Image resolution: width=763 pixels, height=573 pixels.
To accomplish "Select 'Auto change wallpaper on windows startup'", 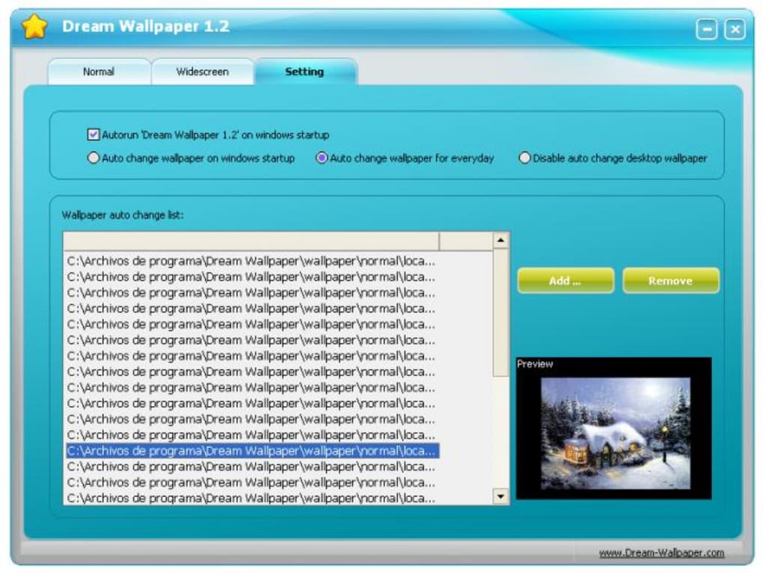I will 94,158.
